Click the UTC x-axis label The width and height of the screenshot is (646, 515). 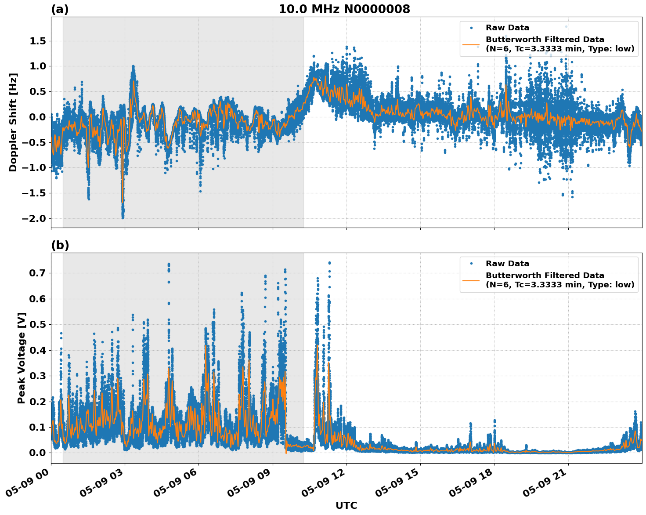346,506
